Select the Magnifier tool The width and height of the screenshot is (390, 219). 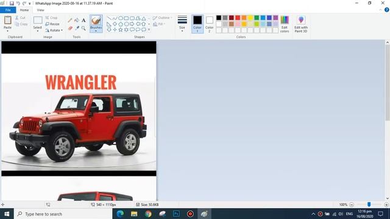(83, 29)
